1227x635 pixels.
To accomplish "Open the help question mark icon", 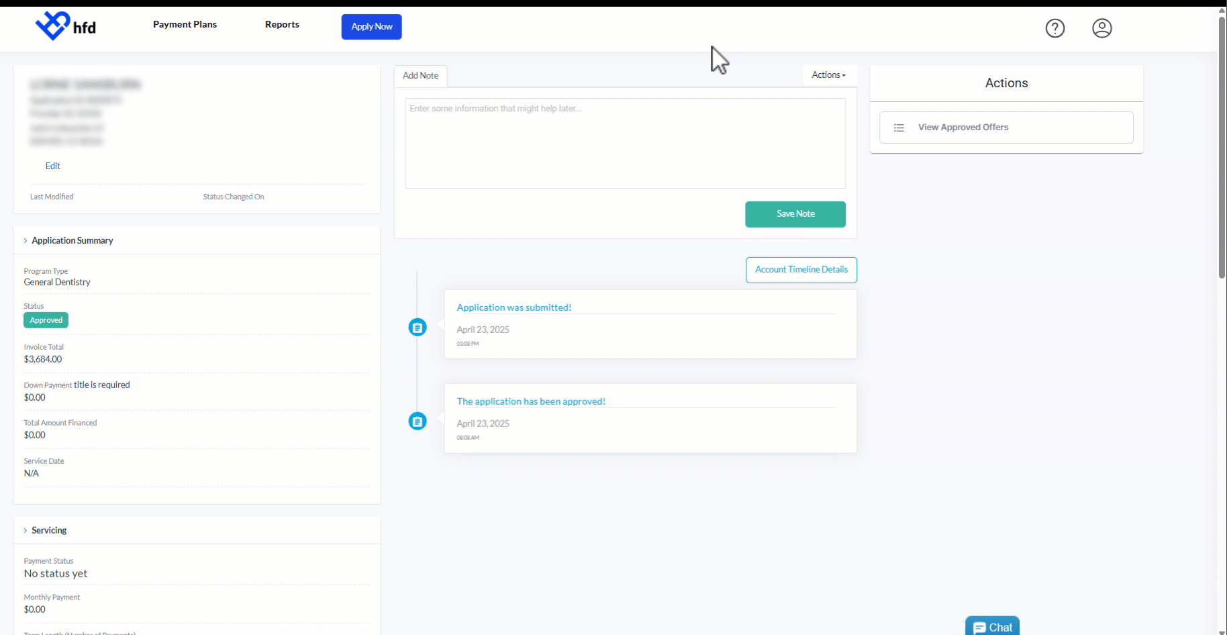I will 1055,28.
